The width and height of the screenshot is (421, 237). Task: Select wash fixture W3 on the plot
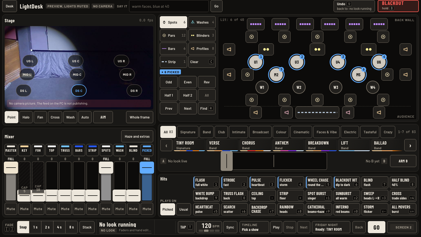pyautogui.click(x=336, y=88)
